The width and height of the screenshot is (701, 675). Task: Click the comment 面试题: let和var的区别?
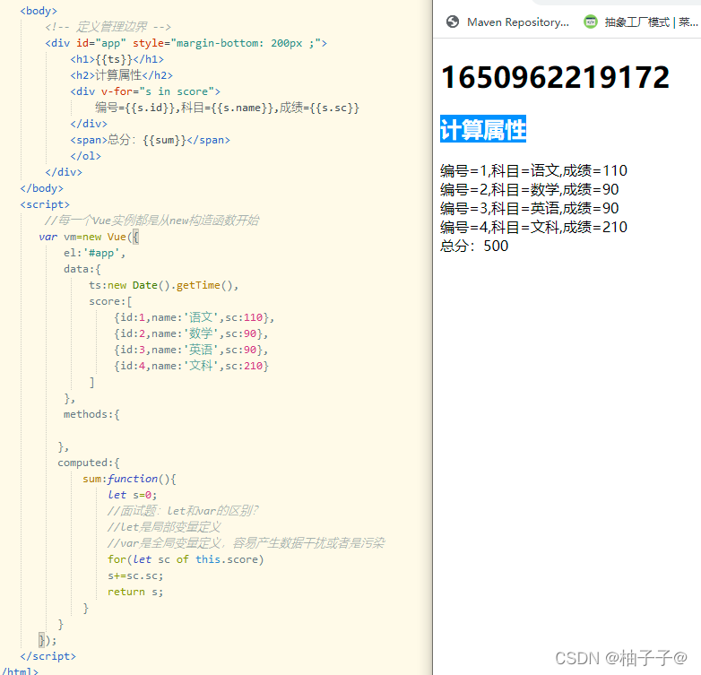click(x=183, y=511)
